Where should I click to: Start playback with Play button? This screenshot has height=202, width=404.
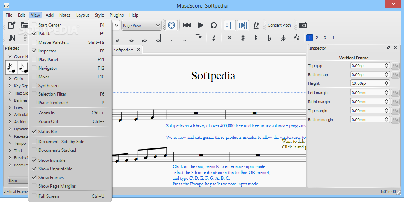tap(201, 25)
